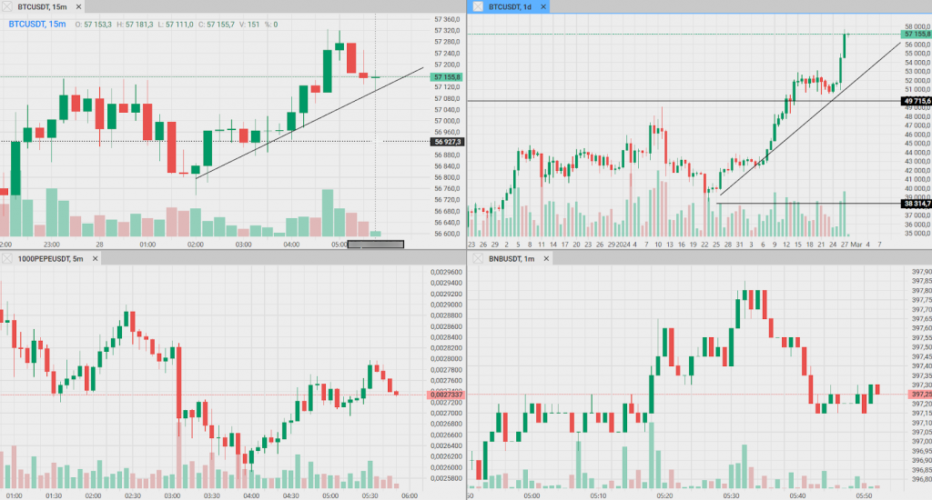Click the close value C: 57 155,7

click(x=217, y=25)
